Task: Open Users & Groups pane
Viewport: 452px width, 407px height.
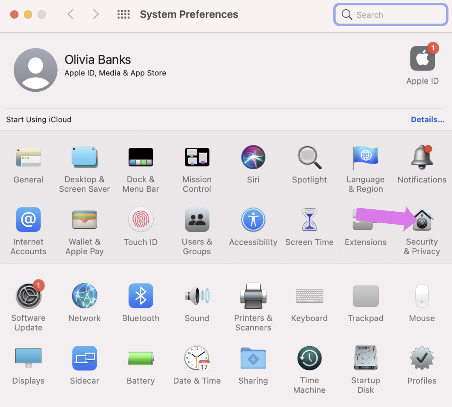Action: (x=197, y=219)
